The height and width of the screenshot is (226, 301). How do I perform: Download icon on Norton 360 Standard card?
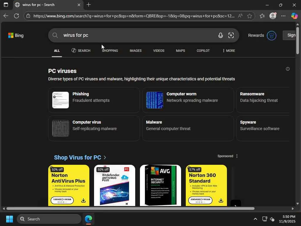(x=221, y=200)
